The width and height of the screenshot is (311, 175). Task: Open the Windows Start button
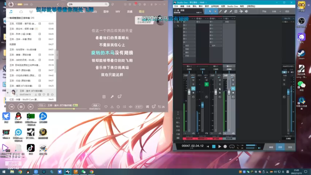[4, 172]
